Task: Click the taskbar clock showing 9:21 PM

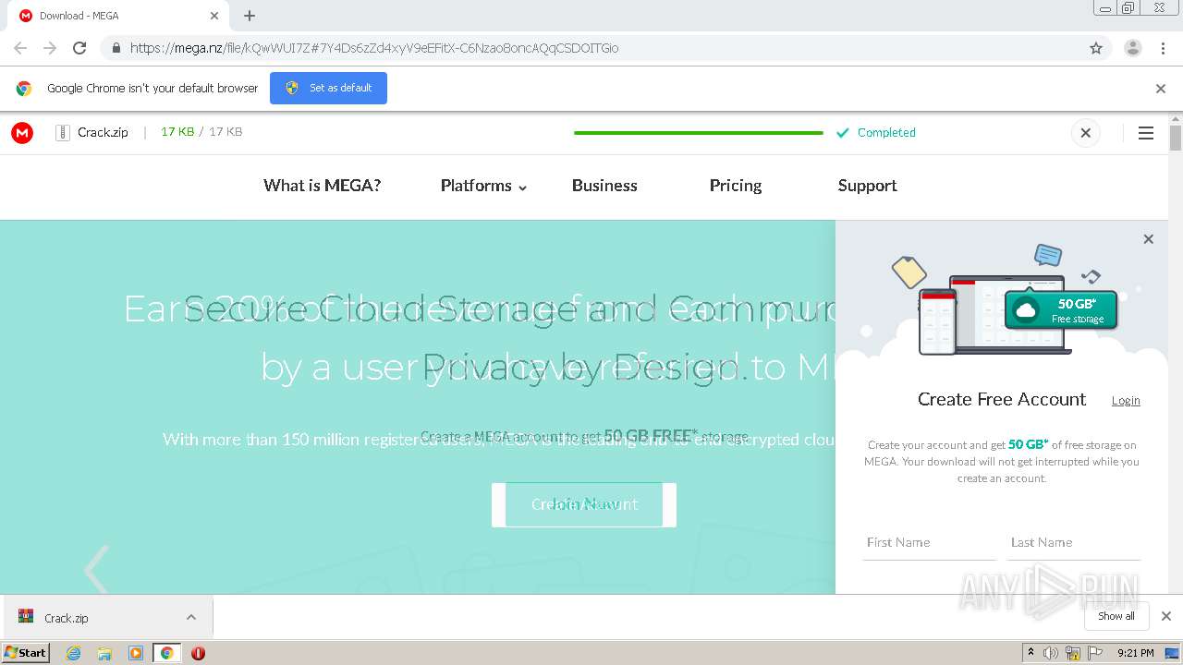Action: [1135, 653]
